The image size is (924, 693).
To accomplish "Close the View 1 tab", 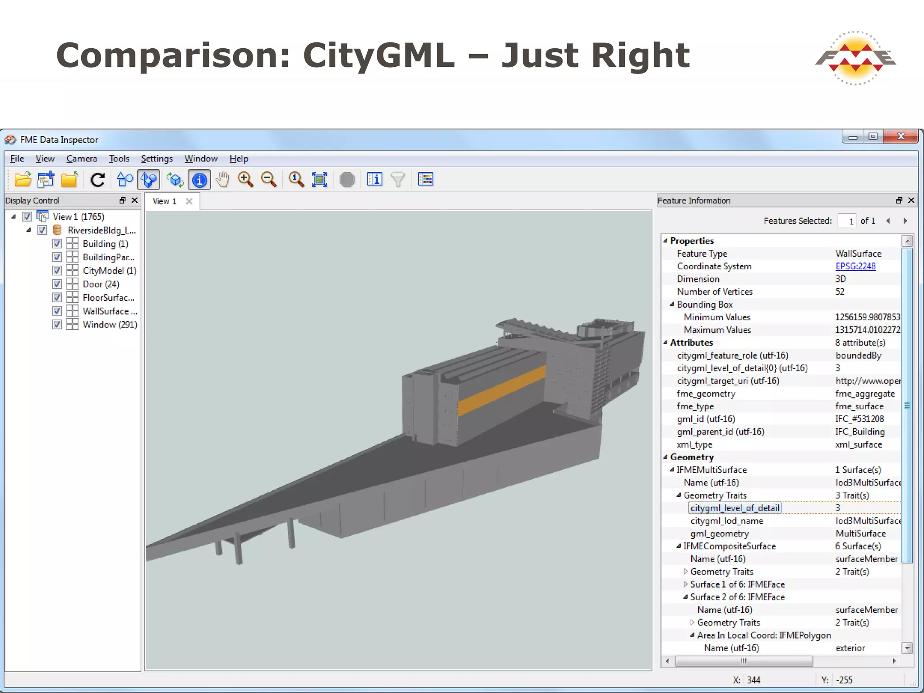I will tap(189, 201).
